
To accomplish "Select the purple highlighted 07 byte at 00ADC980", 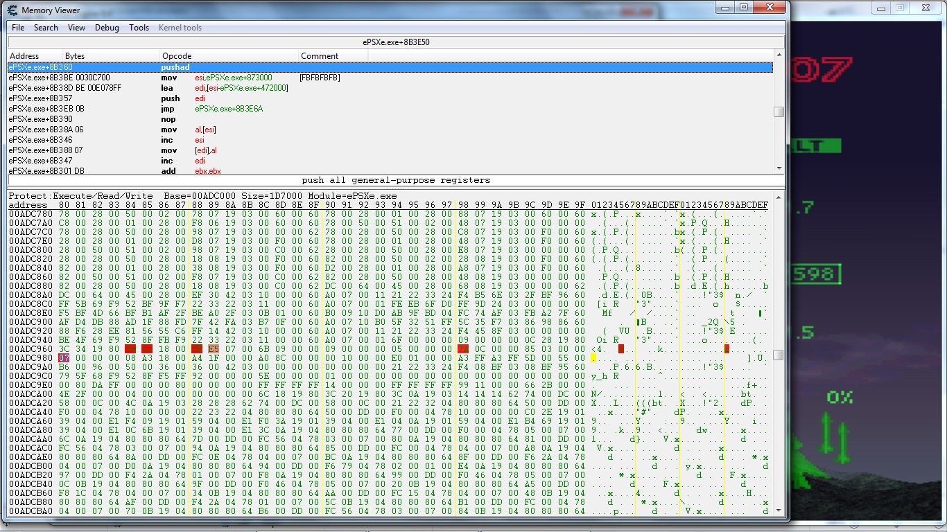I will click(x=64, y=358).
